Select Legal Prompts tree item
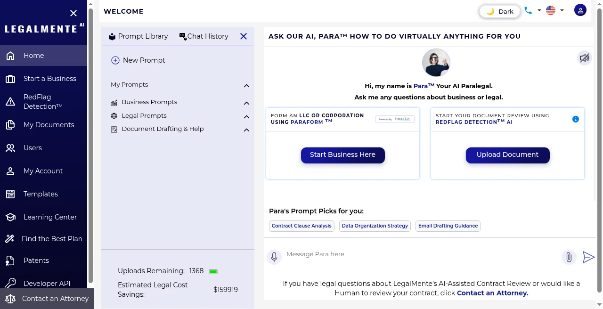This screenshot has width=603, height=309. (144, 116)
